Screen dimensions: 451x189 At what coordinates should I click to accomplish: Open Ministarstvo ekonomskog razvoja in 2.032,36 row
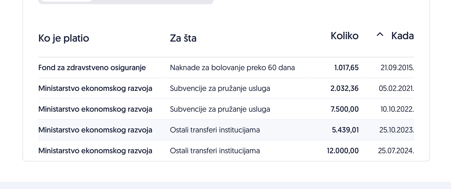(95, 89)
